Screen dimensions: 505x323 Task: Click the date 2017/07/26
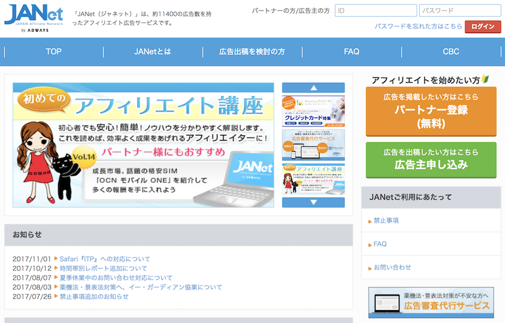click(x=32, y=296)
